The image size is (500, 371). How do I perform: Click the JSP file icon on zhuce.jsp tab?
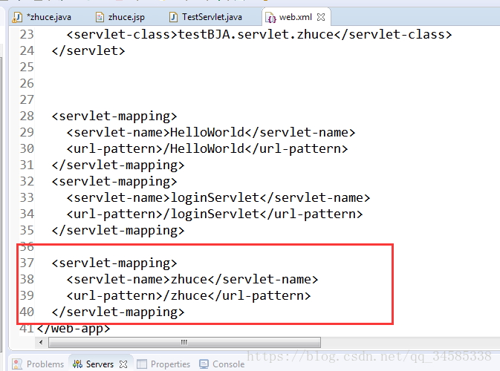coord(100,17)
